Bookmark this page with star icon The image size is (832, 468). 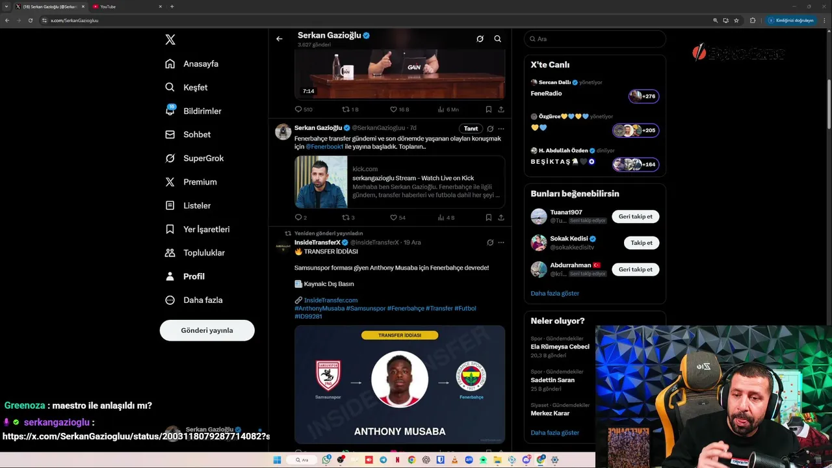coord(736,20)
